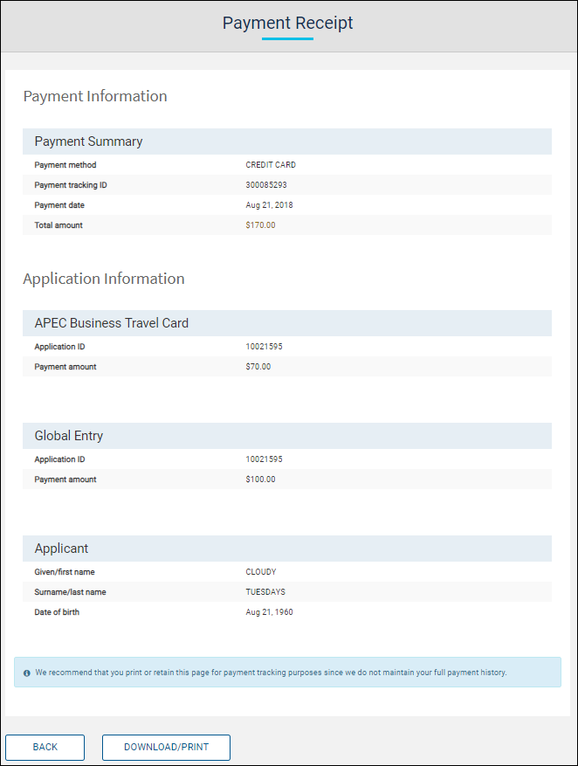Click the payment tracking recommendation notice text
578x766 pixels.
[x=271, y=673]
